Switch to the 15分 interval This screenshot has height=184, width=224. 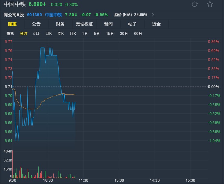point(110,34)
